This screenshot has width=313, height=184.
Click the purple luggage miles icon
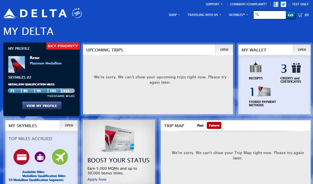(x=40, y=157)
